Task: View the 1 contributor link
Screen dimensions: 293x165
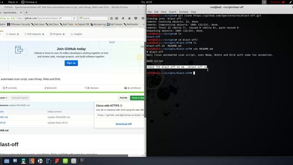Action: pos(132,88)
